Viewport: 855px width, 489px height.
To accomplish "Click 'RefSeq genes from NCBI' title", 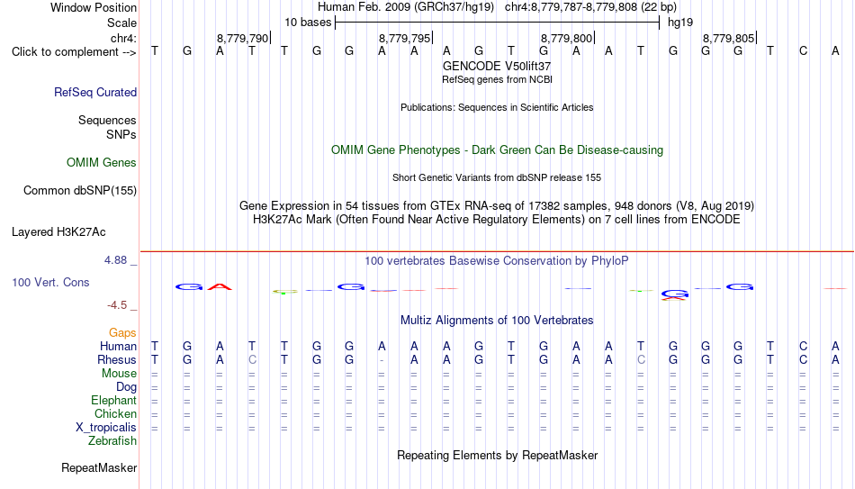I will (x=497, y=79).
